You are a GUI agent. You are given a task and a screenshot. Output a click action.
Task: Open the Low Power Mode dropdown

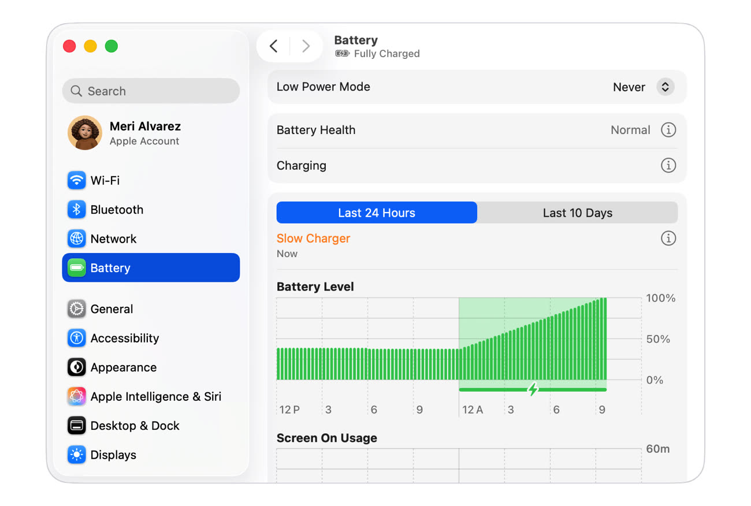coord(665,87)
